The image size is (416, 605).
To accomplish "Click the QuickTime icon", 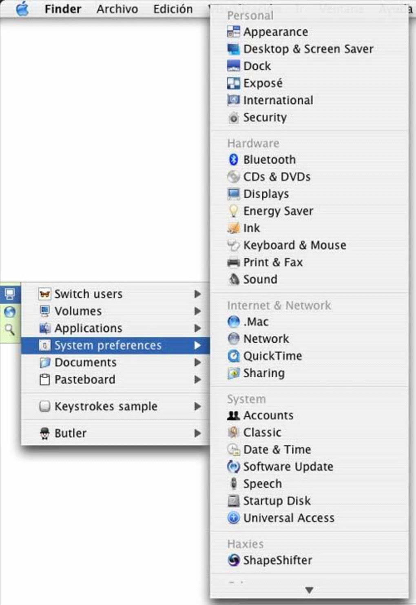I will (x=233, y=356).
